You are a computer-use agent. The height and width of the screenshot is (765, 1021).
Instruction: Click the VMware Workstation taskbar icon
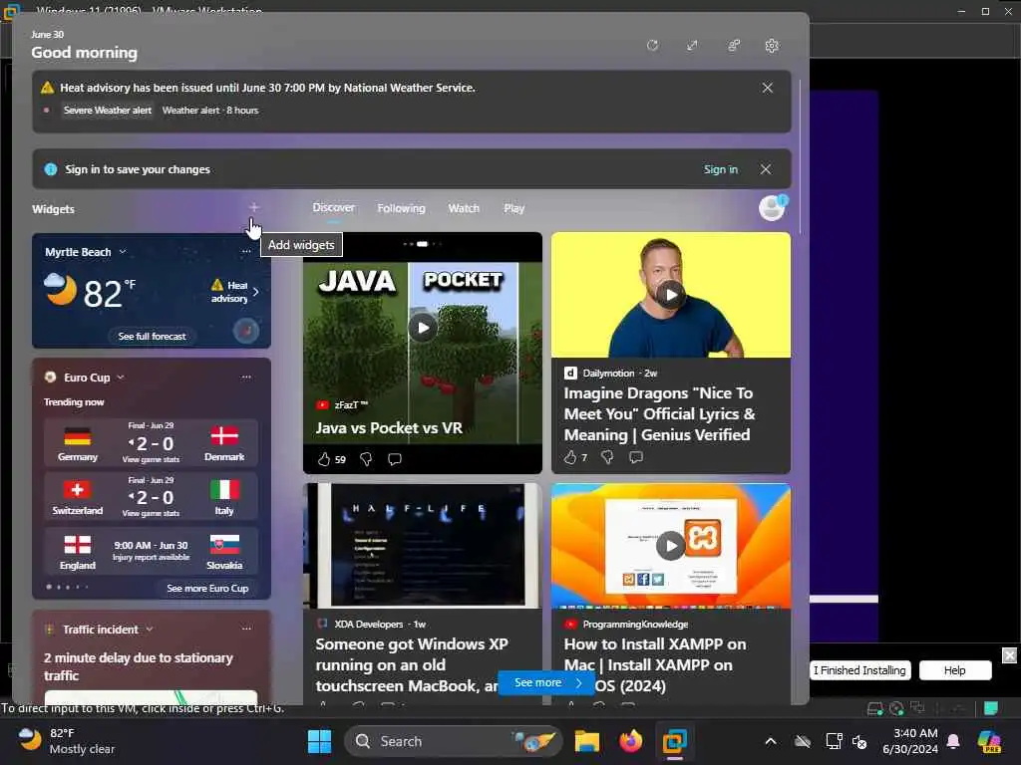click(675, 741)
